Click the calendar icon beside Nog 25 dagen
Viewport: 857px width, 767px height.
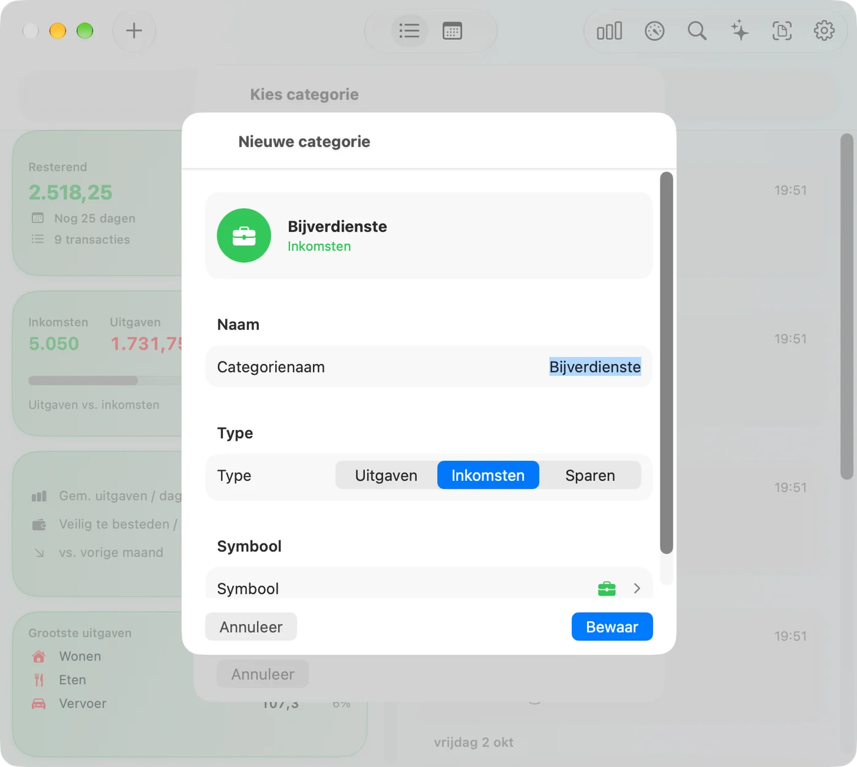click(38, 218)
